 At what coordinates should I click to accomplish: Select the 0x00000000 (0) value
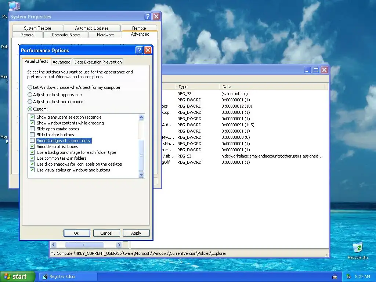pos(236,137)
